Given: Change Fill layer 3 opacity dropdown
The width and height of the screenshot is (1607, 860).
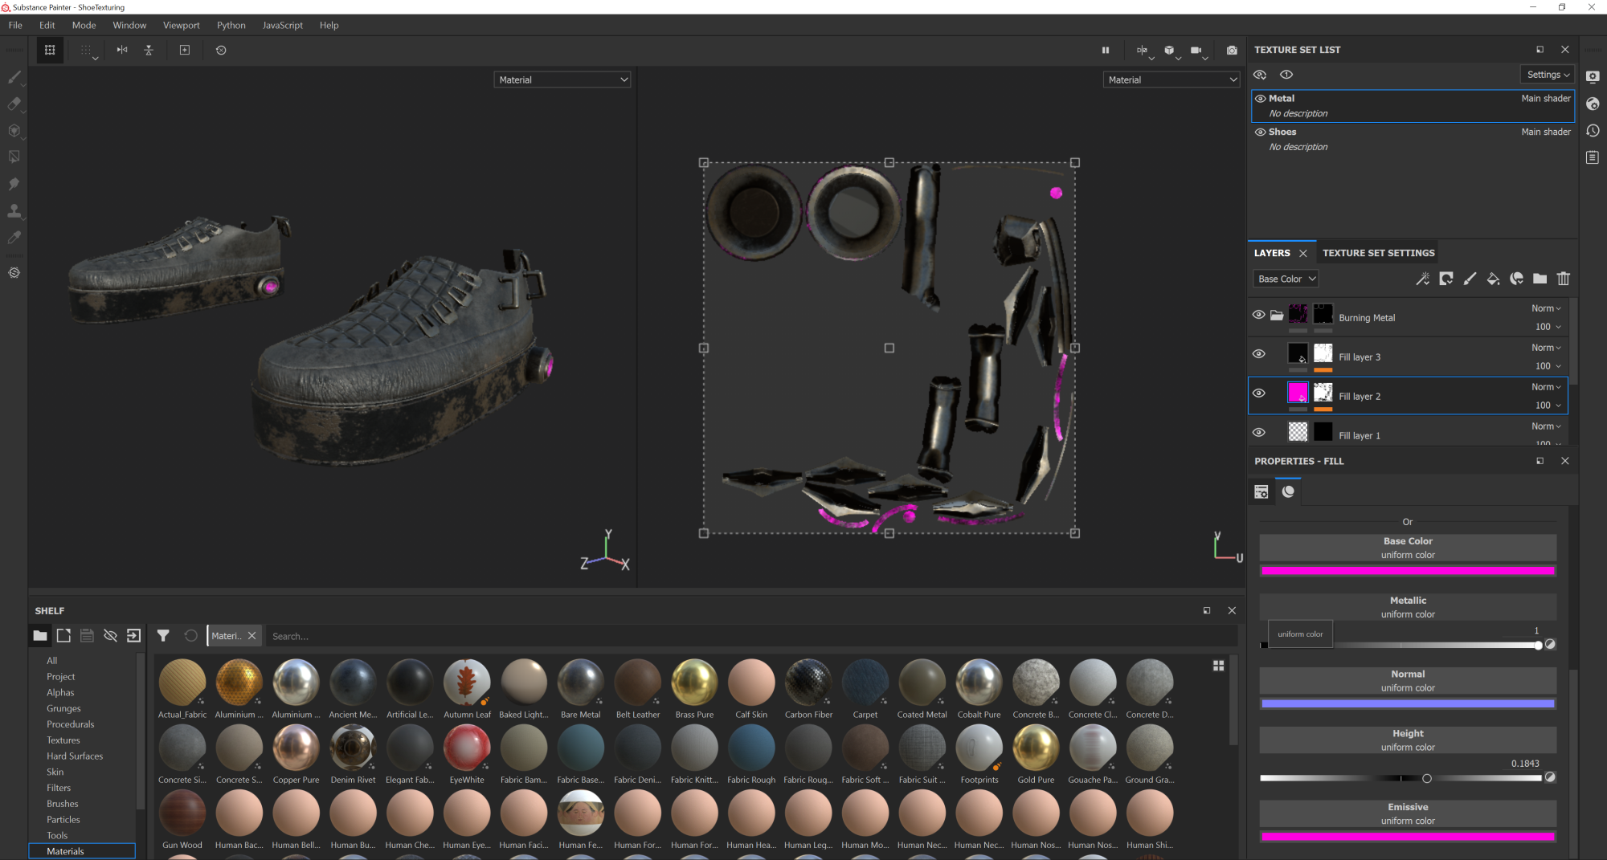Looking at the screenshot, I should (1548, 366).
